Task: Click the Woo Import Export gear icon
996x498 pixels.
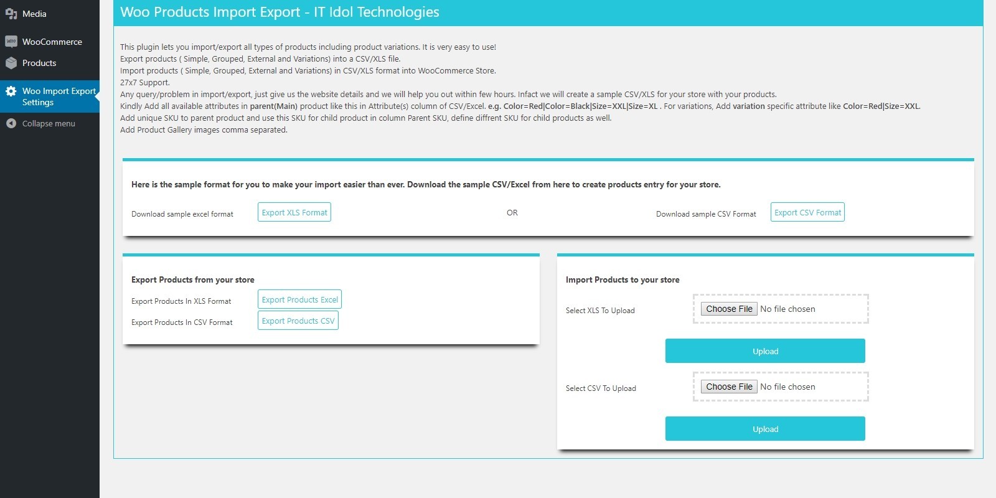Action: pyautogui.click(x=11, y=91)
